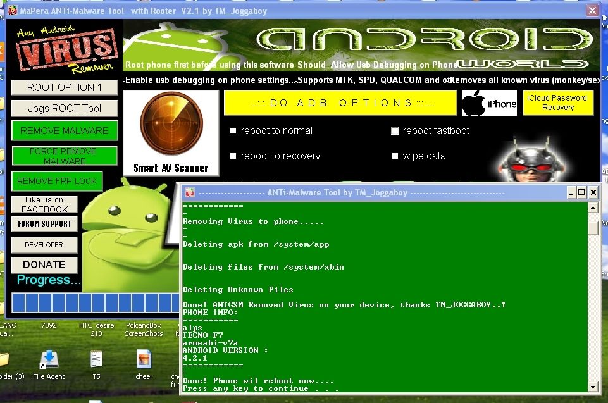The image size is (608, 403).
Task: Check the reboot fastboot option
Action: [395, 131]
